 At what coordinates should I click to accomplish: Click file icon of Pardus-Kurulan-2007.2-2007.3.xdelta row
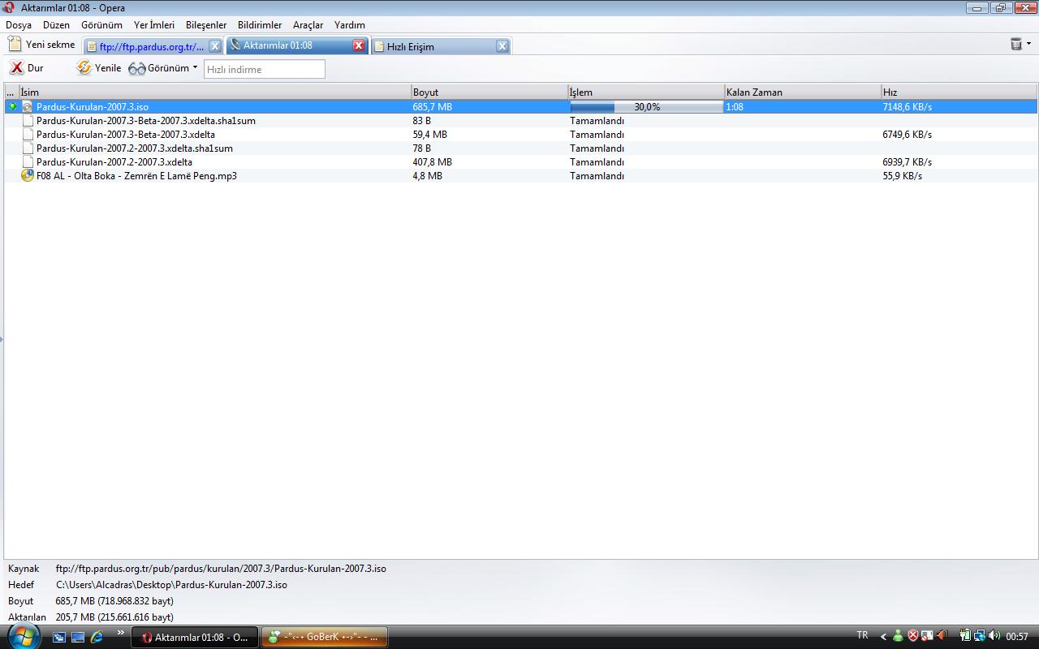(x=28, y=162)
